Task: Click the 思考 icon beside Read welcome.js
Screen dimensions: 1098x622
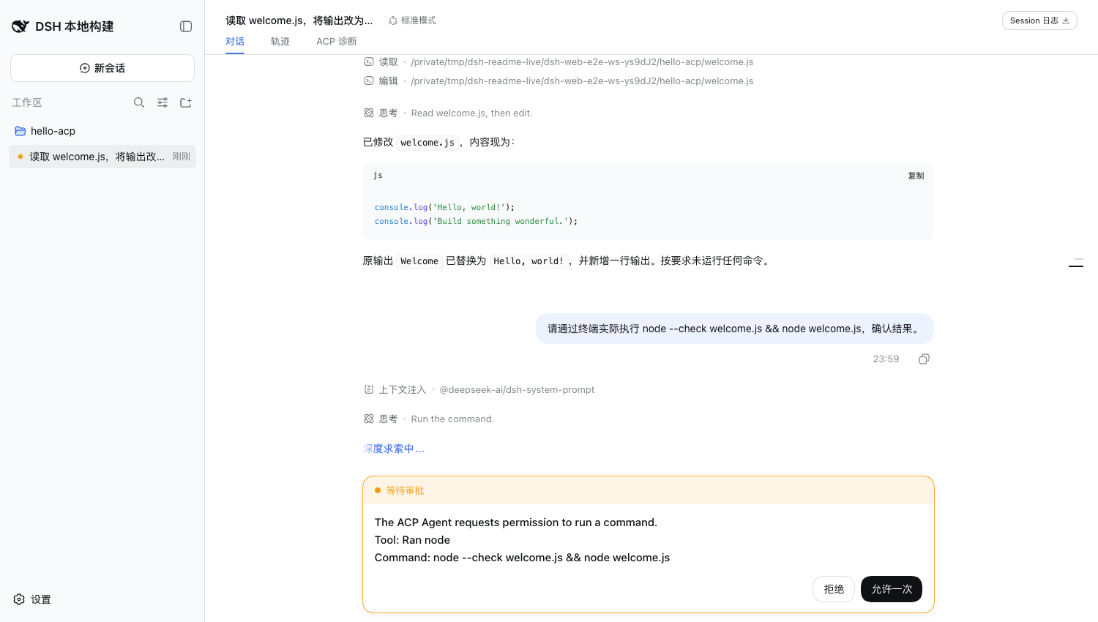Action: (369, 113)
